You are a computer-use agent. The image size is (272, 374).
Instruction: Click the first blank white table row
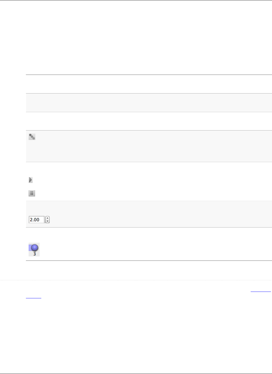point(149,84)
